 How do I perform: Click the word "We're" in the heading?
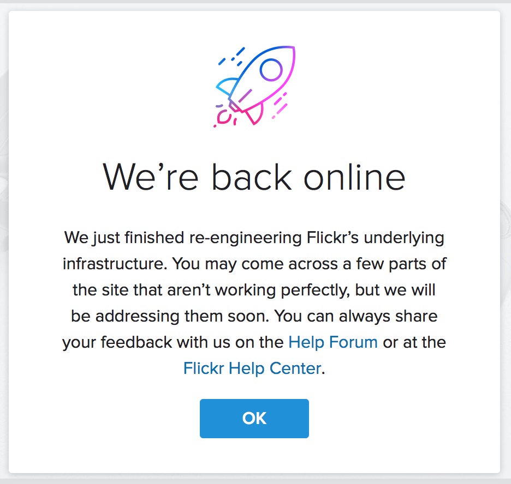[x=150, y=177]
